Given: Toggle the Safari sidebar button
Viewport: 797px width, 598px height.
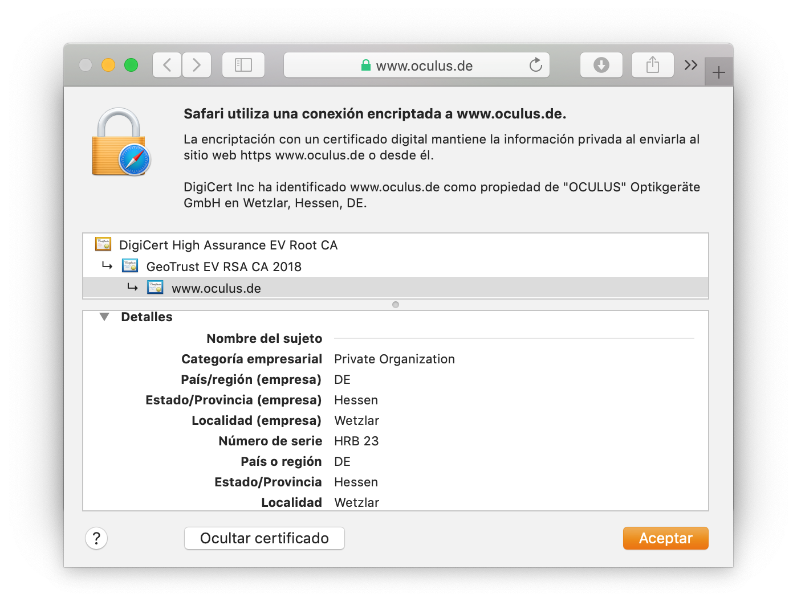Looking at the screenshot, I should (243, 65).
